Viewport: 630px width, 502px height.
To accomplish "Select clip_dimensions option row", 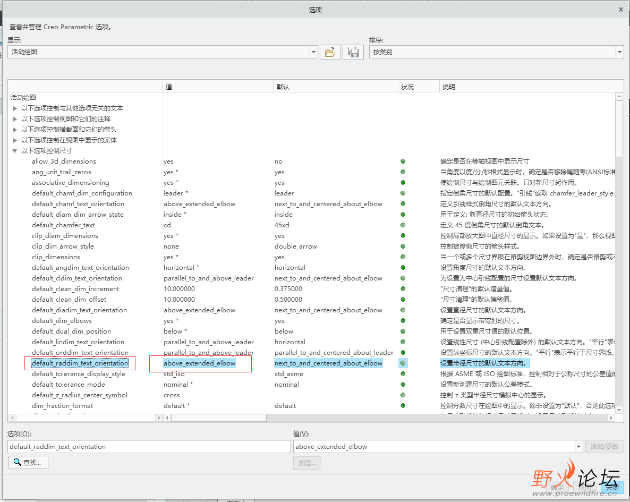I will coord(56,257).
